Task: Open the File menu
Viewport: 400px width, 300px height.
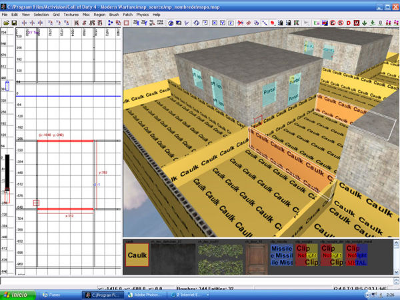Action: [x=5, y=15]
